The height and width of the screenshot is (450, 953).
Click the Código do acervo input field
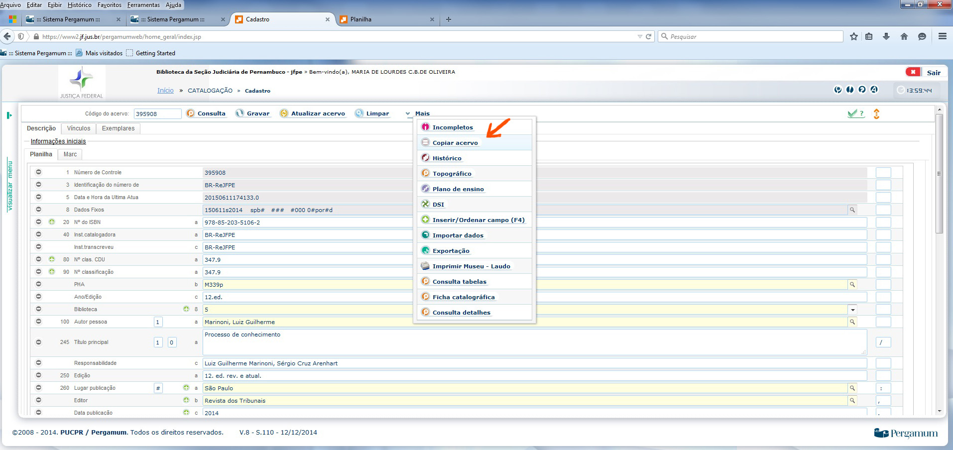(157, 114)
